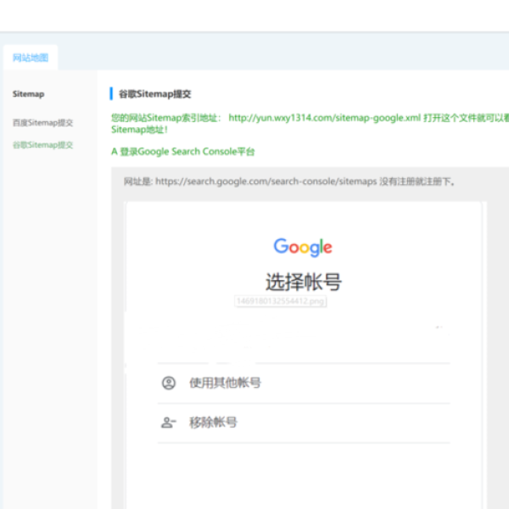509x509 pixels.
Task: Open the sitemap-google.xml link
Action: coord(324,118)
